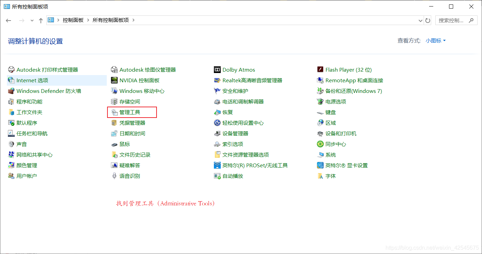Click the 疑难解答 link
The height and width of the screenshot is (254, 482).
point(130,166)
